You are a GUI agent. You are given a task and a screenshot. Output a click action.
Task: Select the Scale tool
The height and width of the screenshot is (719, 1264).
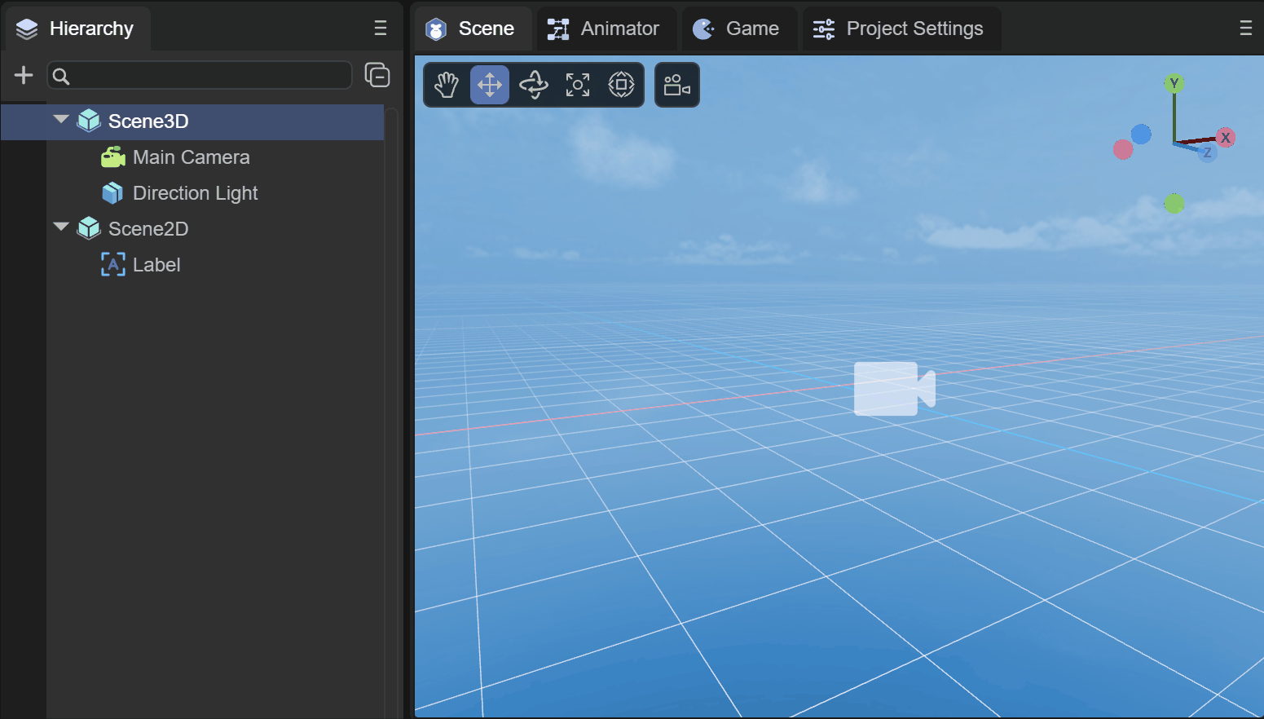578,85
